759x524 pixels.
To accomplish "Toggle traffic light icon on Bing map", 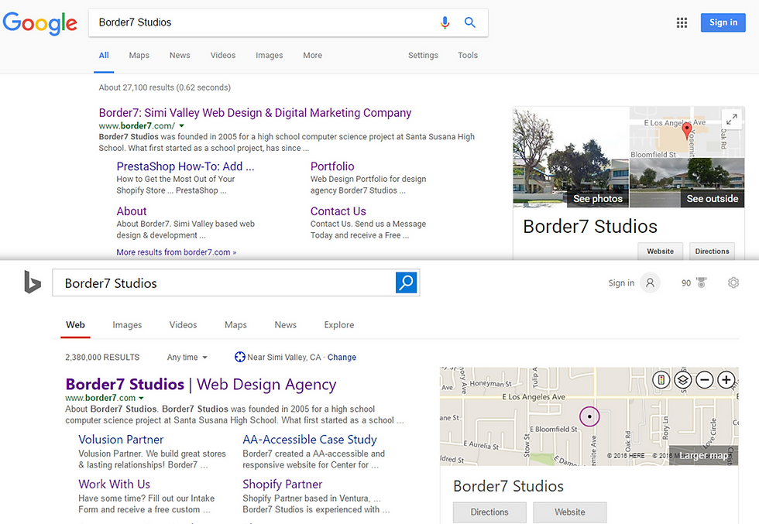I will [x=661, y=380].
